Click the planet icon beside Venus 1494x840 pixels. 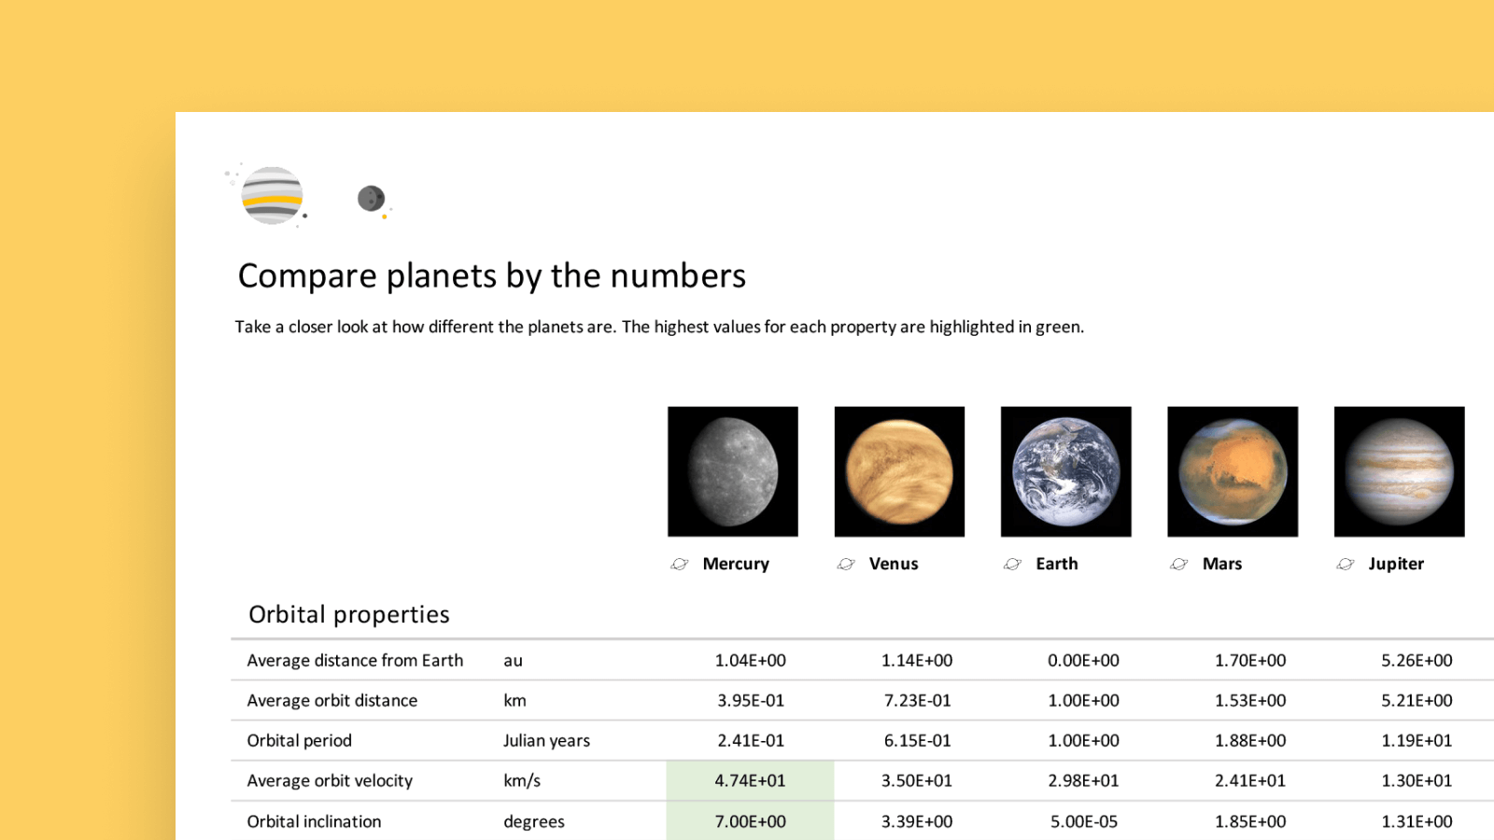click(x=846, y=564)
